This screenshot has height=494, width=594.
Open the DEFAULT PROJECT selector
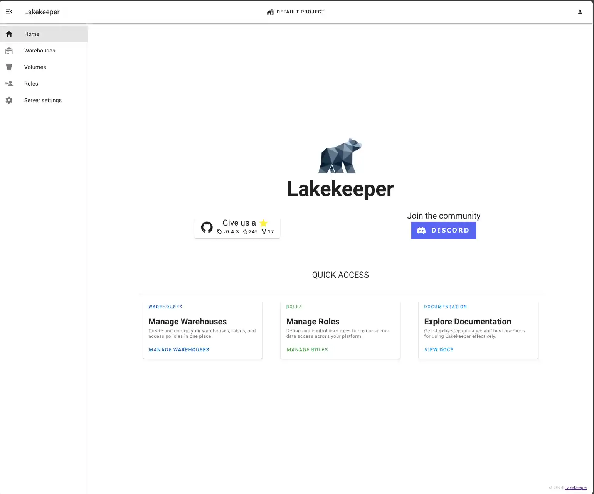pos(300,12)
